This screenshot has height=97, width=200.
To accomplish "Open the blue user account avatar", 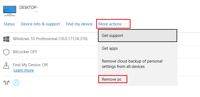I will pyautogui.click(x=16, y=83).
